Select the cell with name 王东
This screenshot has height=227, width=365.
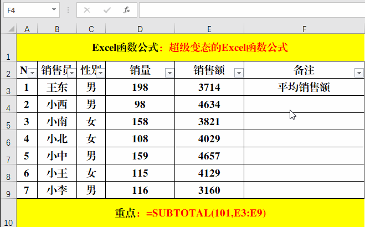click(57, 87)
